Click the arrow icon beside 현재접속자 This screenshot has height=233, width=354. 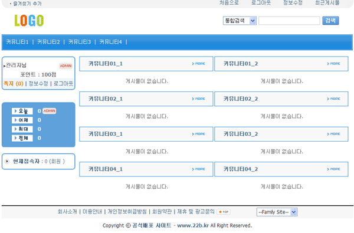[x=7, y=161]
